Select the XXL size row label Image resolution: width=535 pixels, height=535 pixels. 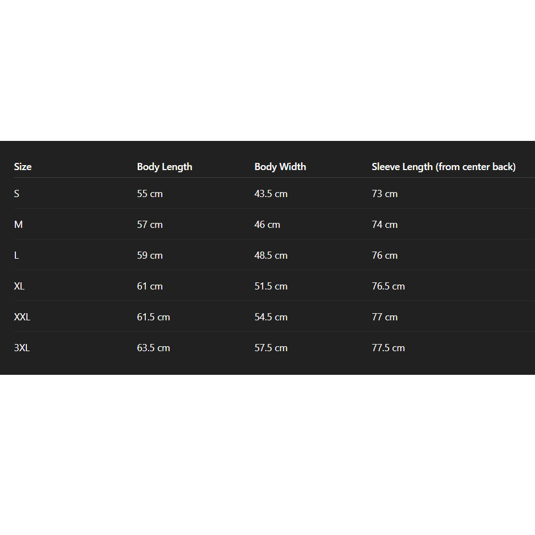click(22, 317)
